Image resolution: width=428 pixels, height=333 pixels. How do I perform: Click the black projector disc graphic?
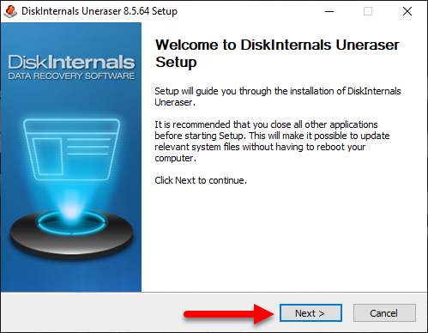coord(71,234)
